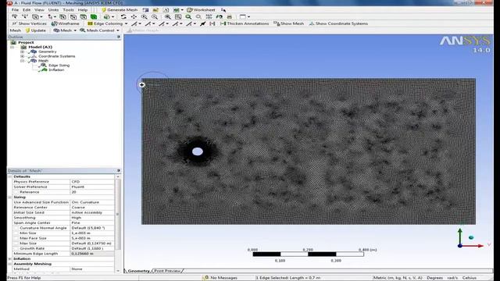Toggle Show Vertices
This screenshot has height=281, width=500.
(29, 23)
